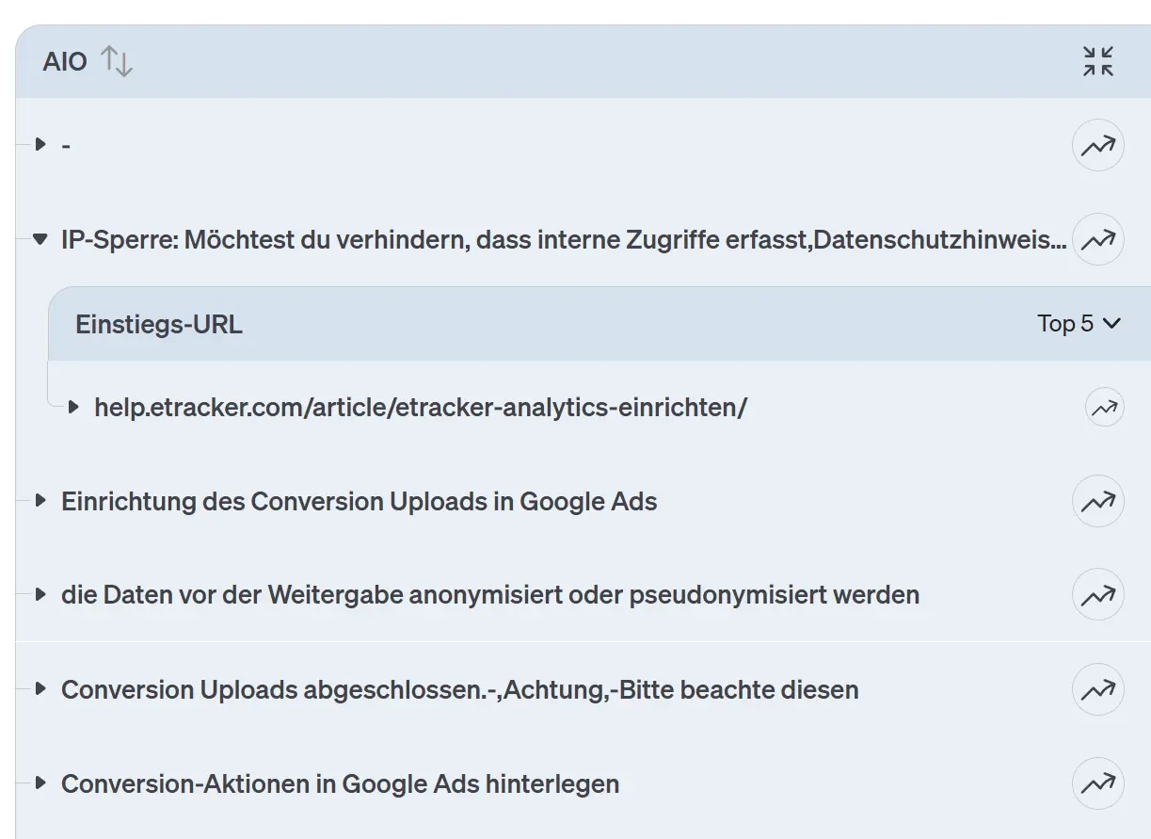Viewport: 1151px width, 839px height.
Task: Open the trend chart for Conversion-Aktionen in Google Ads
Action: [1097, 783]
